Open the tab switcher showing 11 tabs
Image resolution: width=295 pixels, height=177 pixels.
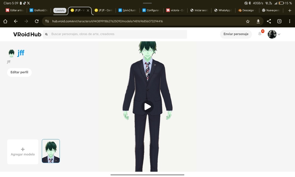(x=279, y=21)
